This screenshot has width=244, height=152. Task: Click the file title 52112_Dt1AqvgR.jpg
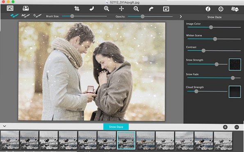tap(125, 2)
